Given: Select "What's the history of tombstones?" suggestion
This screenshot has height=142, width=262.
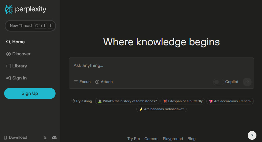Looking at the screenshot, I should 127,101.
